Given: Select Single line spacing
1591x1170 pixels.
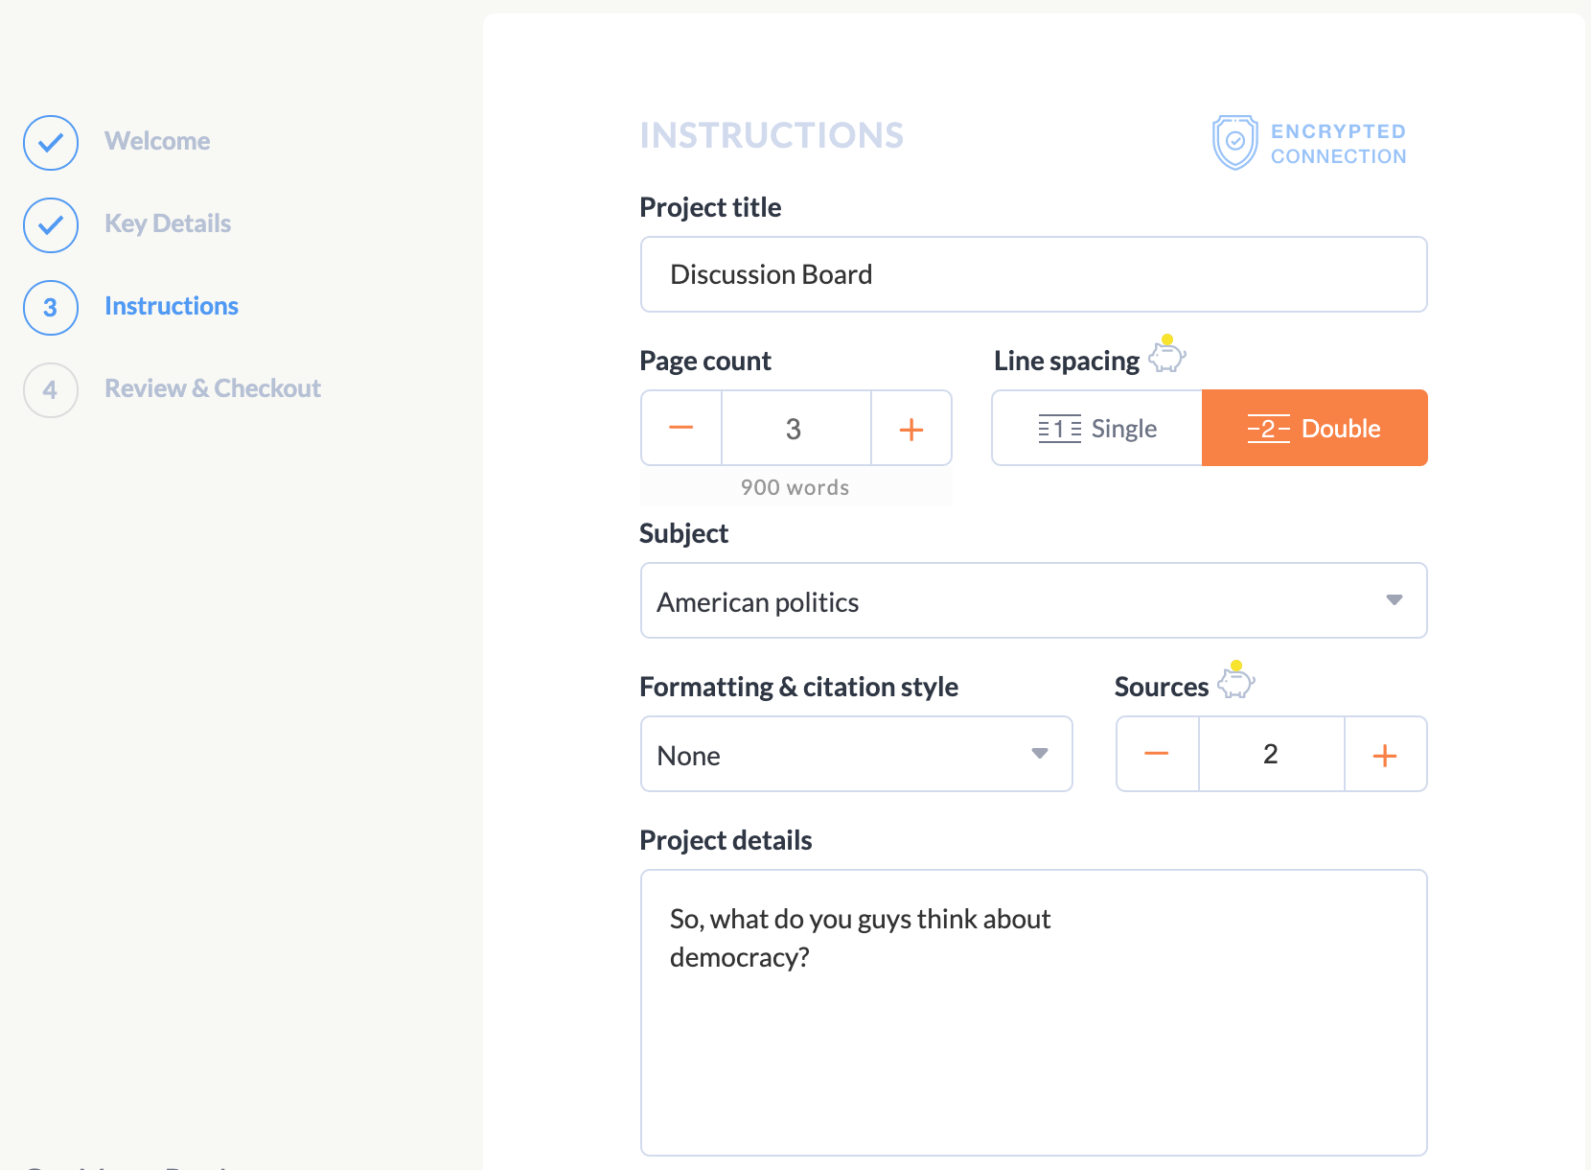Looking at the screenshot, I should point(1097,429).
